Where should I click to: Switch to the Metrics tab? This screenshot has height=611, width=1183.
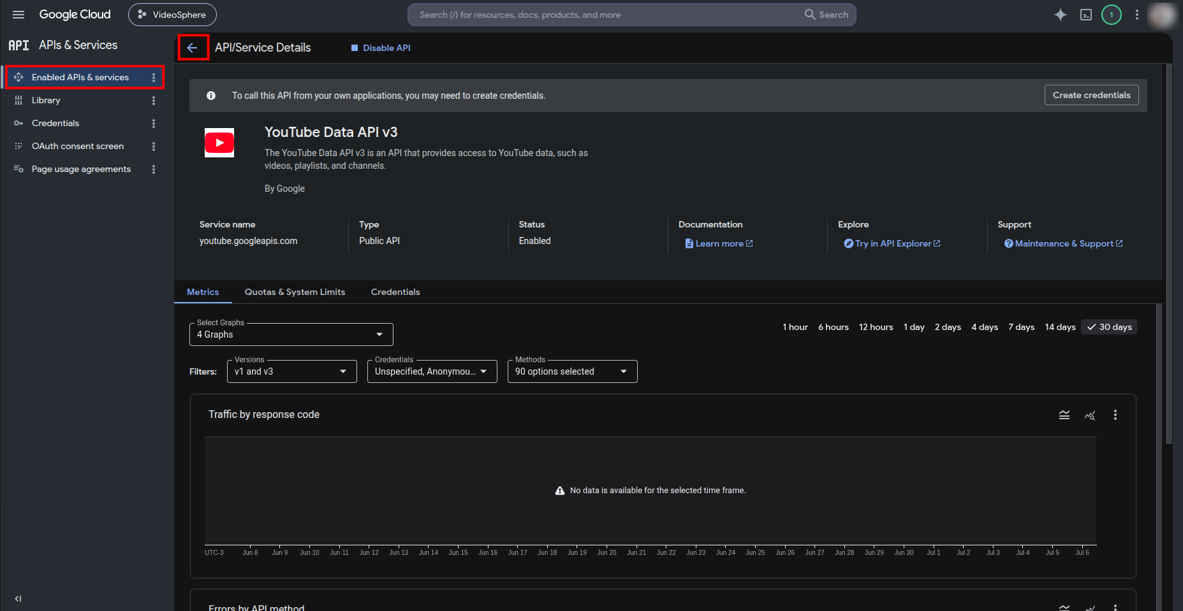click(x=203, y=292)
